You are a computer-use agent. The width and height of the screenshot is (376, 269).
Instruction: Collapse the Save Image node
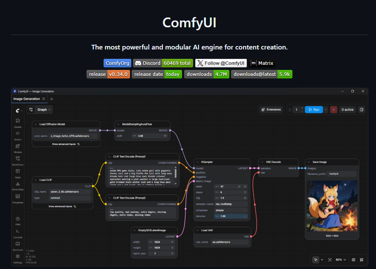[x=309, y=162]
